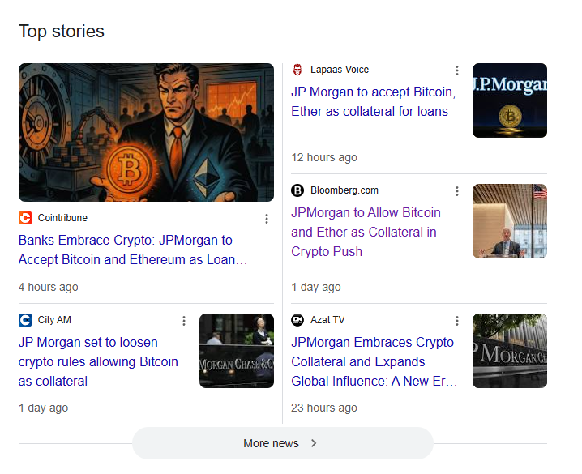Open 'JP Morgan set to loosen crypto rules' article
This screenshot has width=582, height=474.
98,361
